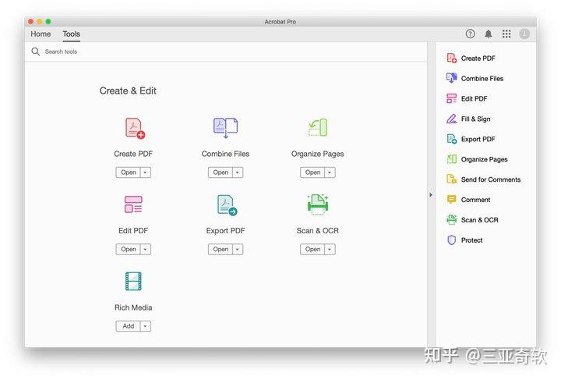Click Open button under Edit PDF
The height and width of the screenshot is (380, 561).
(x=128, y=249)
